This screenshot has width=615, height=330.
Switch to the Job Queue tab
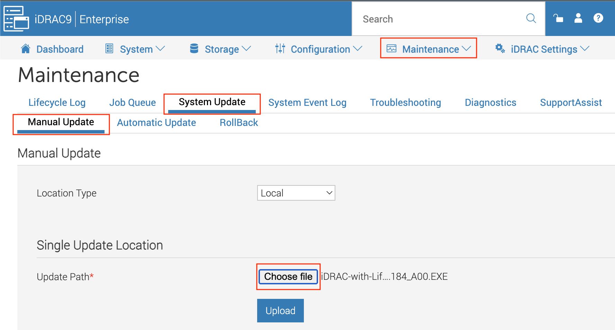(133, 102)
